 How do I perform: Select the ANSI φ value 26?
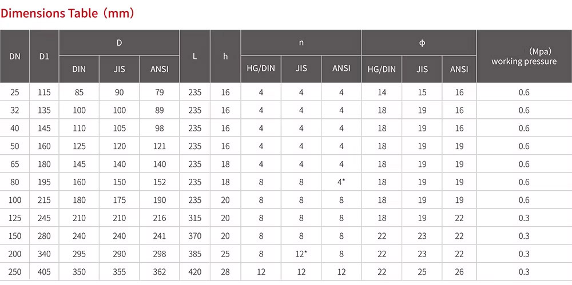tap(459, 272)
